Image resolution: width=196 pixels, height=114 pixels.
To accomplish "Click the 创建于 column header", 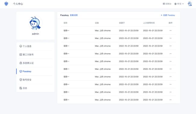I will tap(122, 23).
